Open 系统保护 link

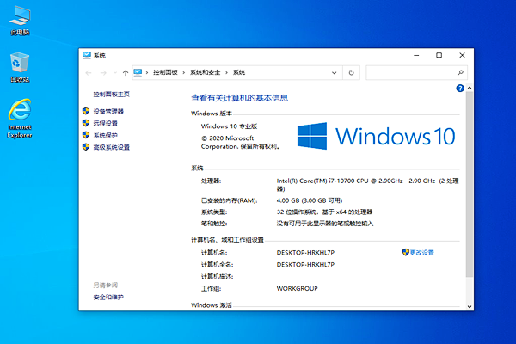(105, 135)
